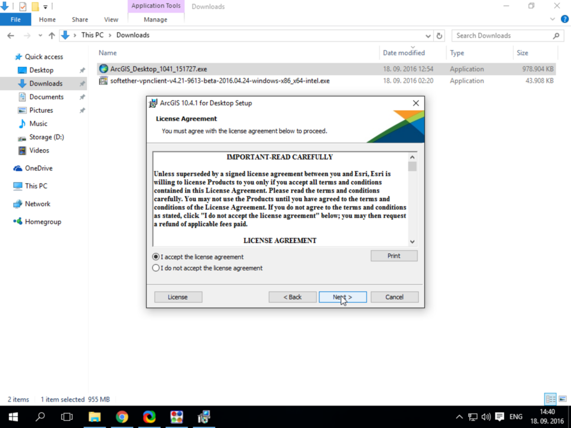Viewport: 571px width, 428px height.
Task: Open Videos folder in sidebar
Action: tap(39, 150)
